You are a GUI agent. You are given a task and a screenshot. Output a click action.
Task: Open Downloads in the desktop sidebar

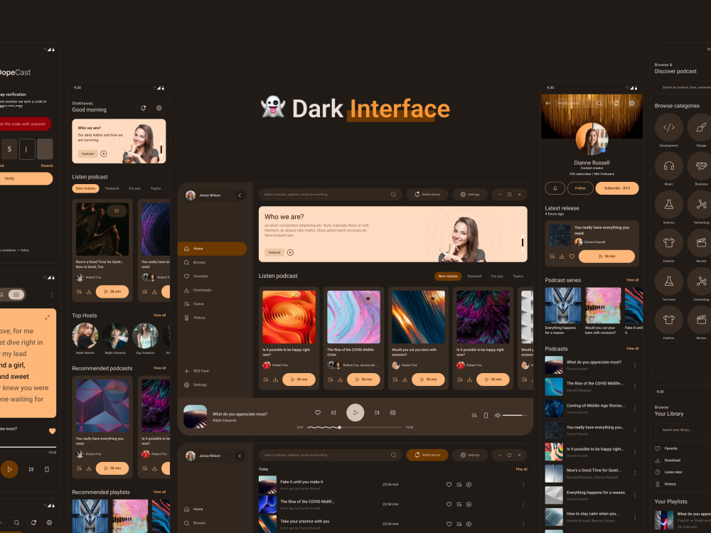tap(197, 290)
